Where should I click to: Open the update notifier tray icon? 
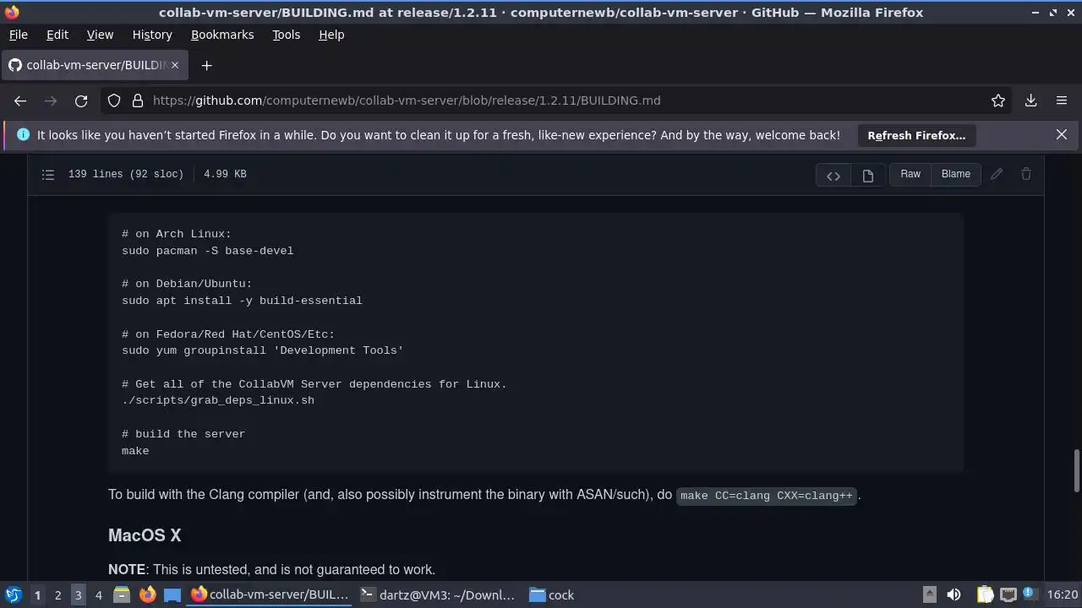tap(1029, 594)
